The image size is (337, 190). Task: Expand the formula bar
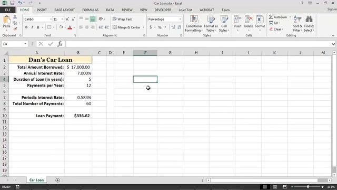pyautogui.click(x=333, y=44)
